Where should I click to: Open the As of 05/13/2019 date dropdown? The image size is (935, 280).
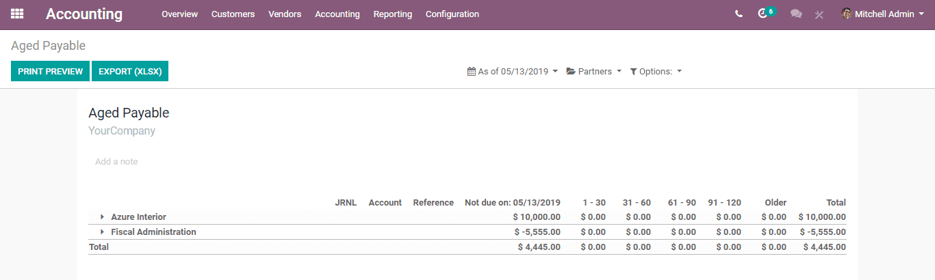click(x=513, y=71)
